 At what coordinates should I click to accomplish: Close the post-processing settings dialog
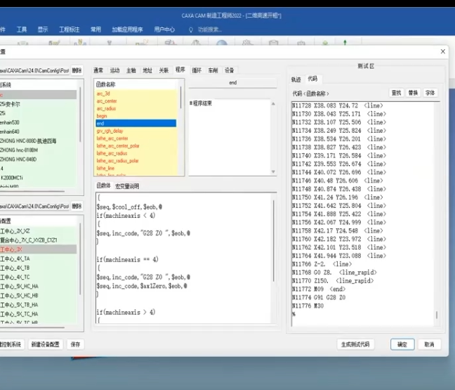(x=443, y=51)
